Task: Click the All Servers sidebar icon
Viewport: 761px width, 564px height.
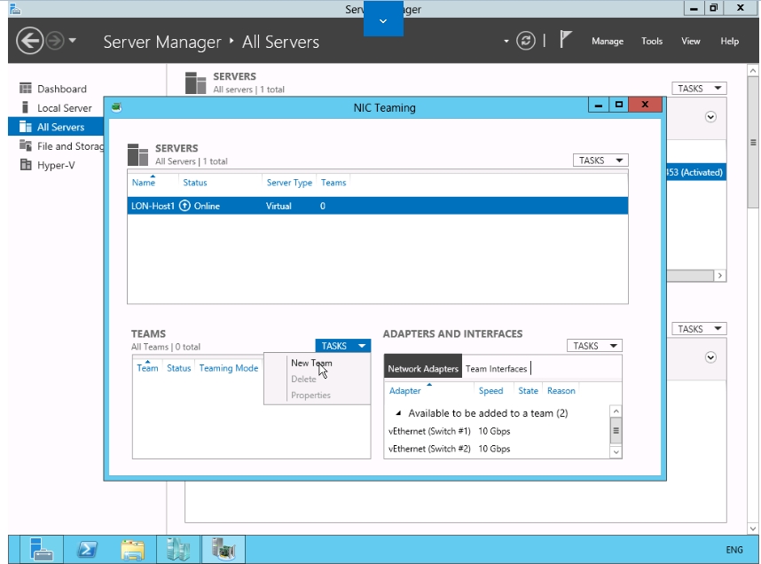Action: tap(25, 127)
